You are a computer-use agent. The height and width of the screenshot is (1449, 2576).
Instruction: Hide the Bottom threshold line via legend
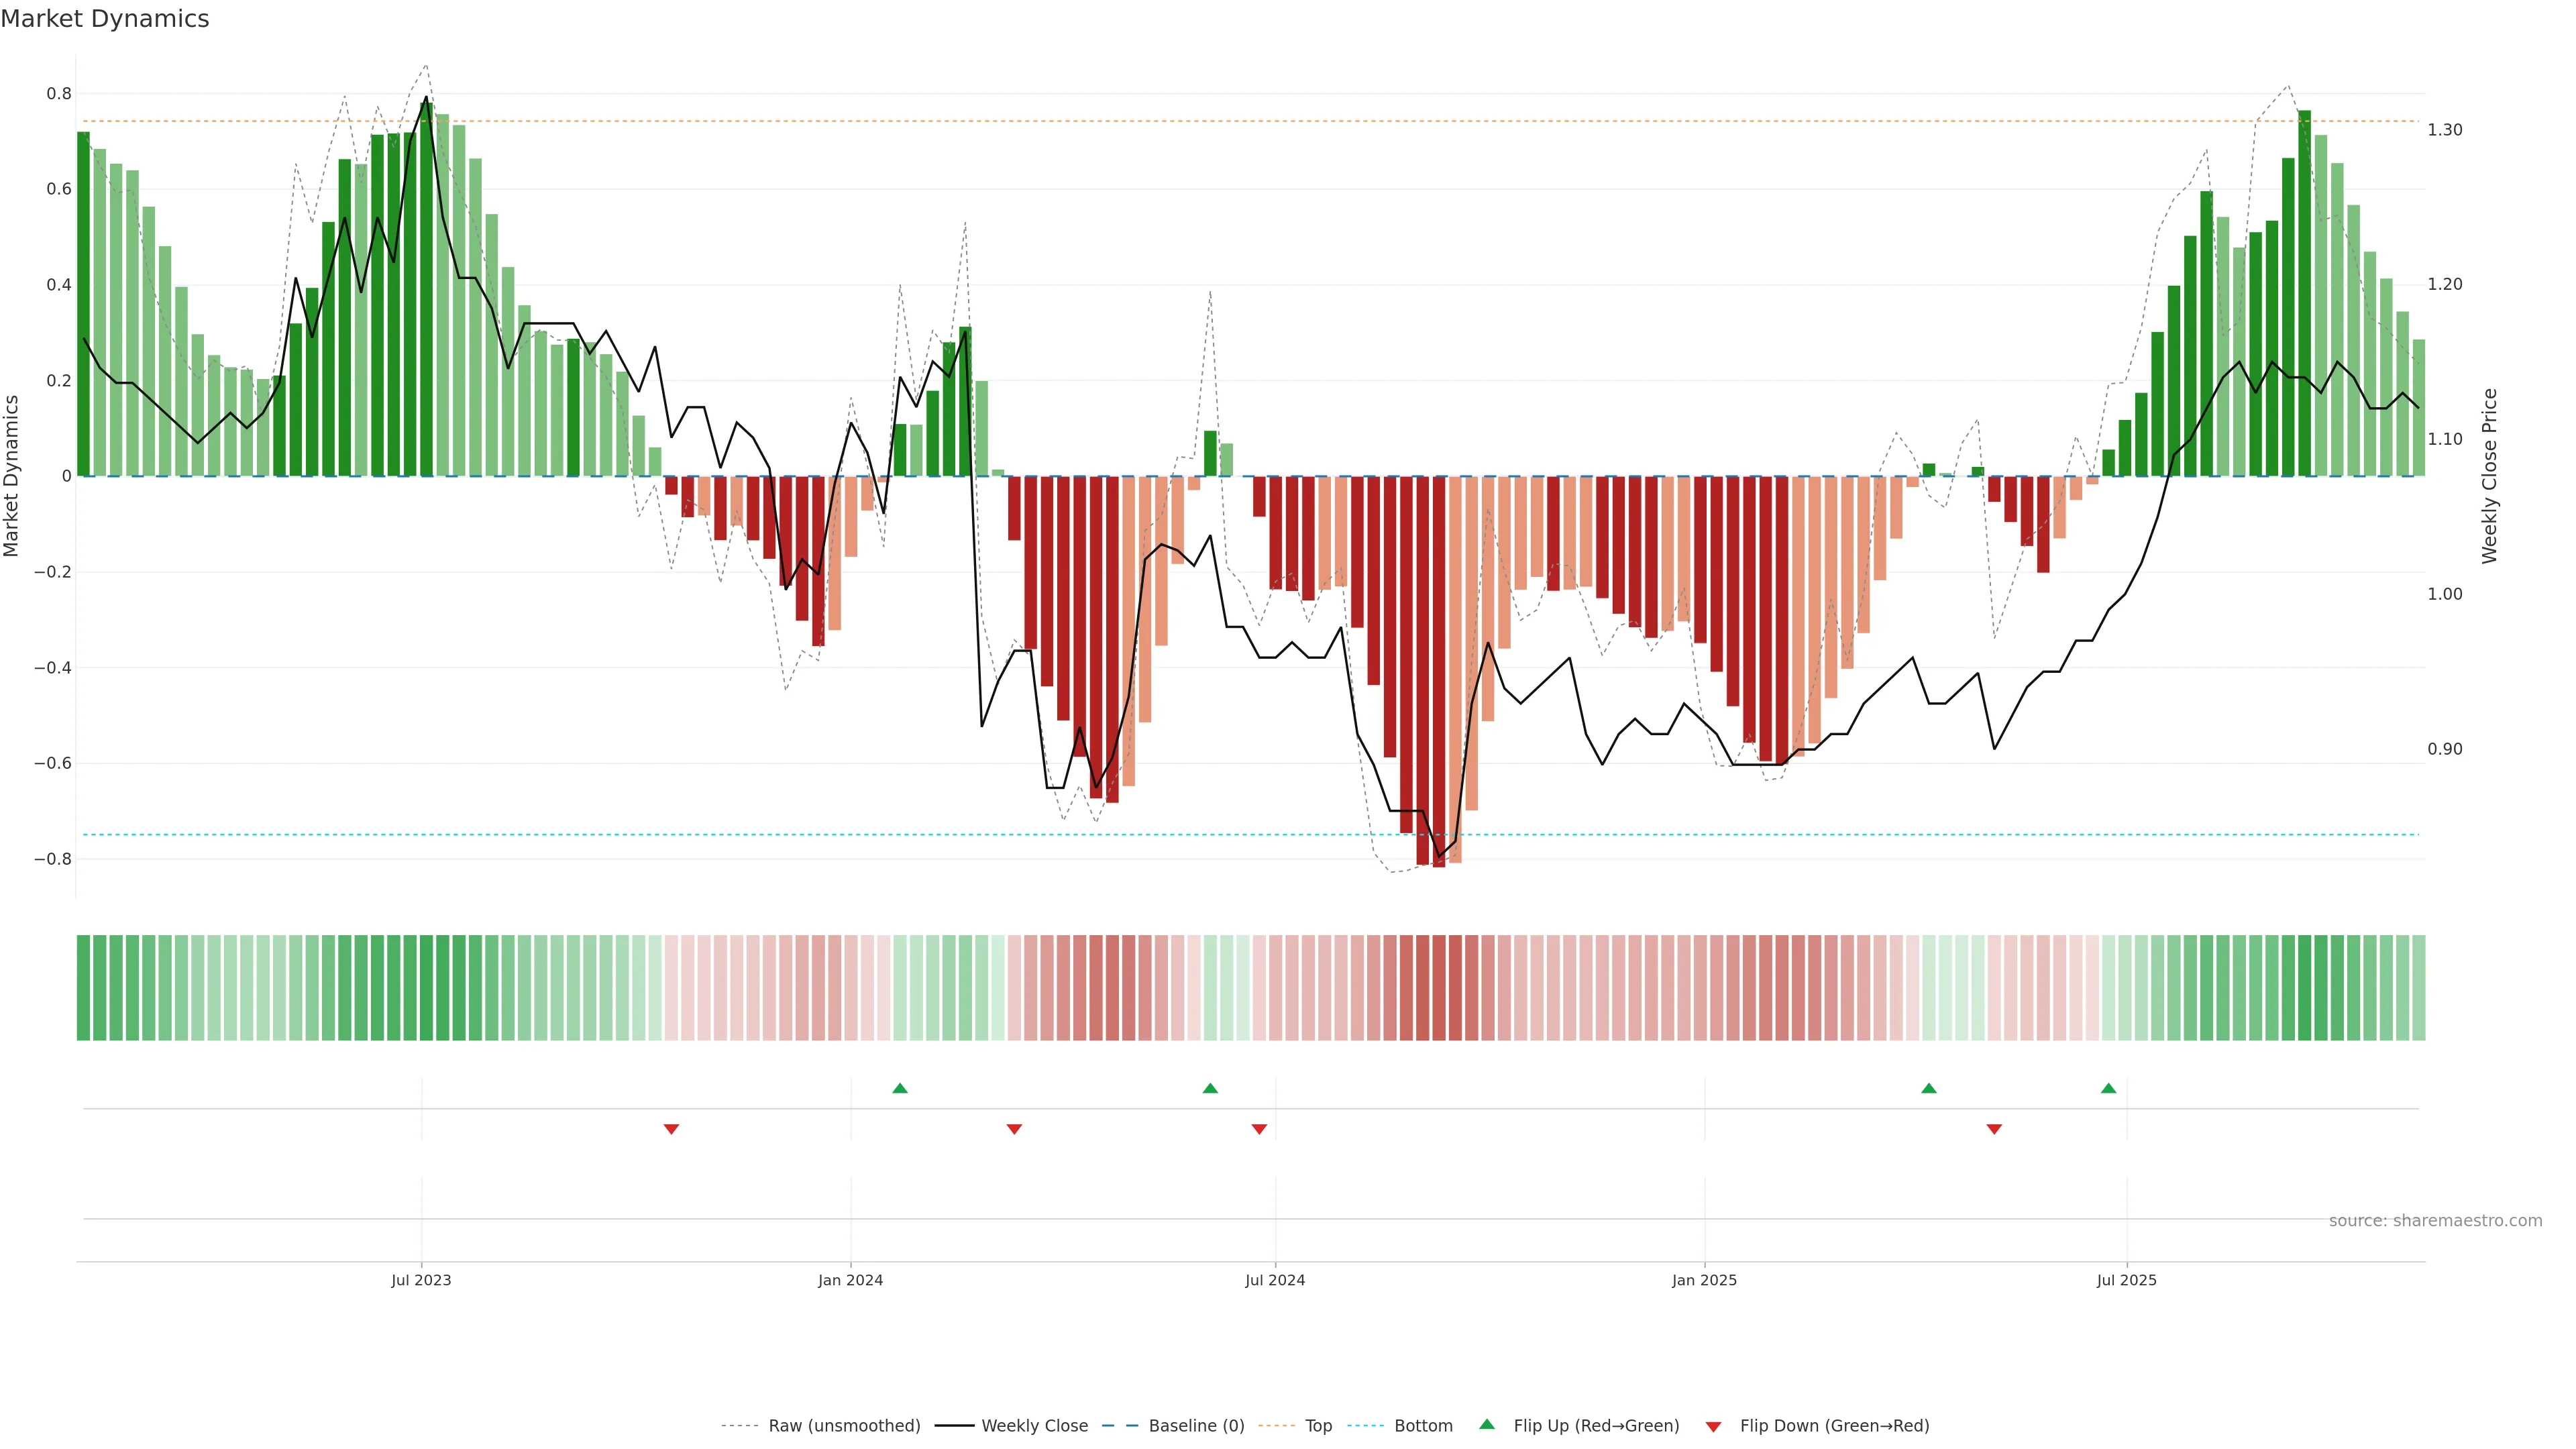click(x=1423, y=1426)
